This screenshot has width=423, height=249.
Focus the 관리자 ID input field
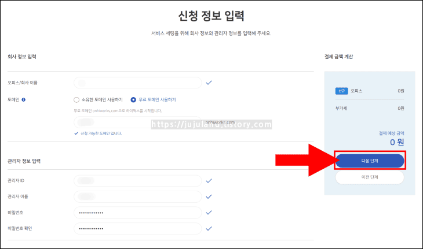pos(137,181)
